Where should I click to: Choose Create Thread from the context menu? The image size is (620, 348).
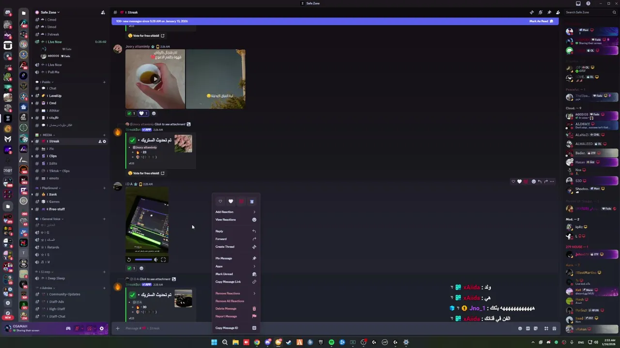236,246
